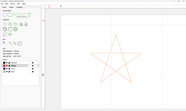Screen dimensions: 186x111
Task: Click the red Stripes layer color swatch
Action: 4,66
